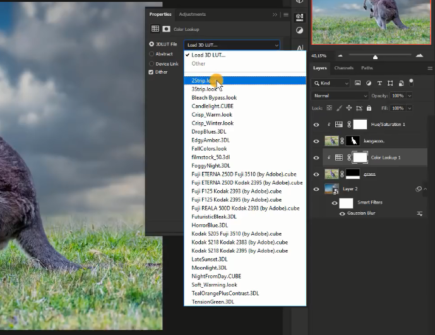Switch to the Adjustments tab
This screenshot has height=335, width=435.
tap(192, 14)
